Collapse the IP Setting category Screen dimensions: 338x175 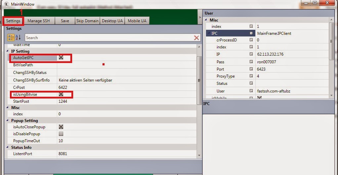(x=8, y=51)
